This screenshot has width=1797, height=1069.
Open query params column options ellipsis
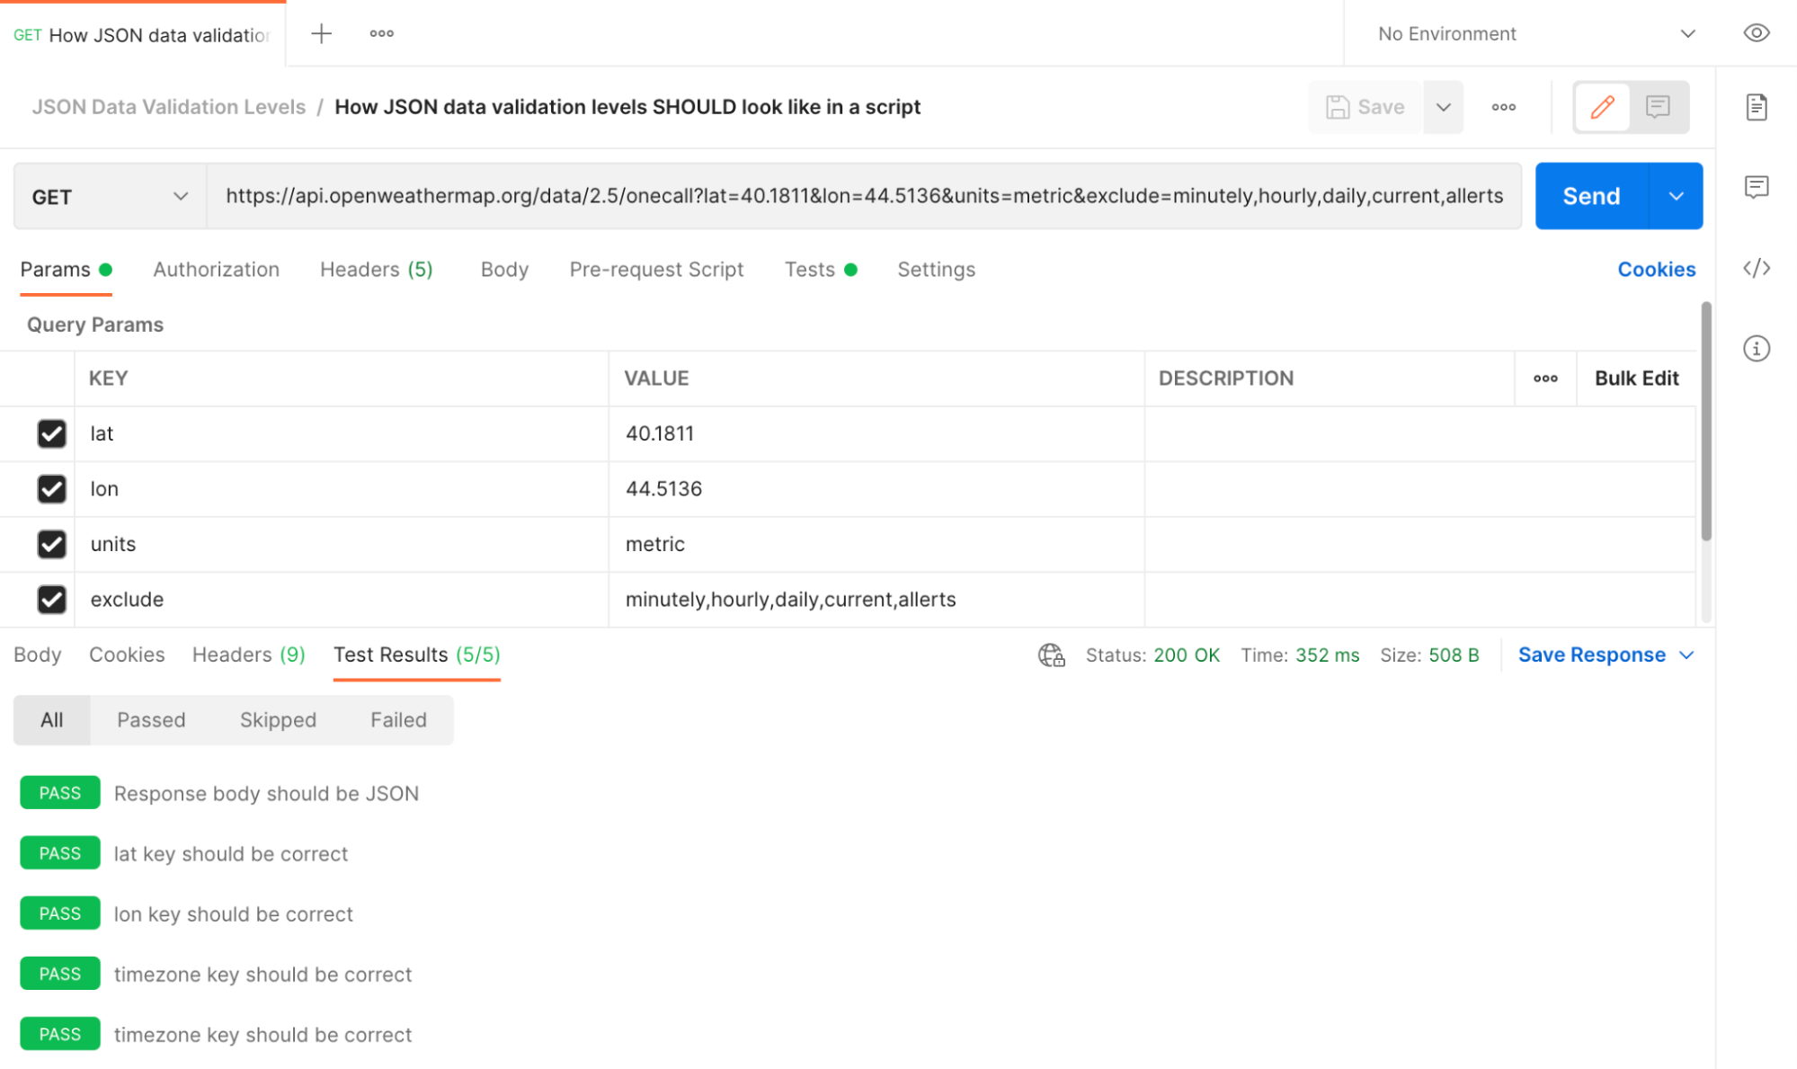click(x=1545, y=379)
